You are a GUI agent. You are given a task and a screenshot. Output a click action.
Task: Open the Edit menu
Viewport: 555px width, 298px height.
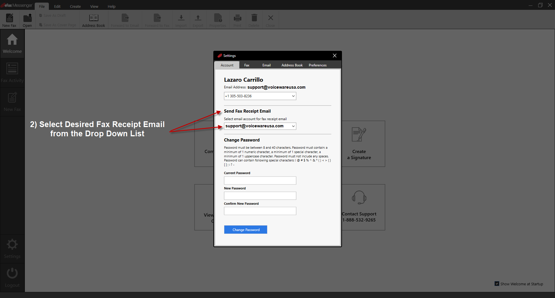click(x=57, y=6)
